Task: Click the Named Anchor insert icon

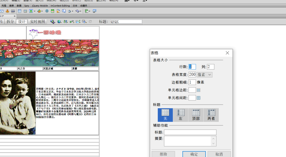Action: point(7,11)
